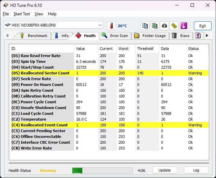Switch to the Info tab
This screenshot has width=216, height=178.
(62, 36)
